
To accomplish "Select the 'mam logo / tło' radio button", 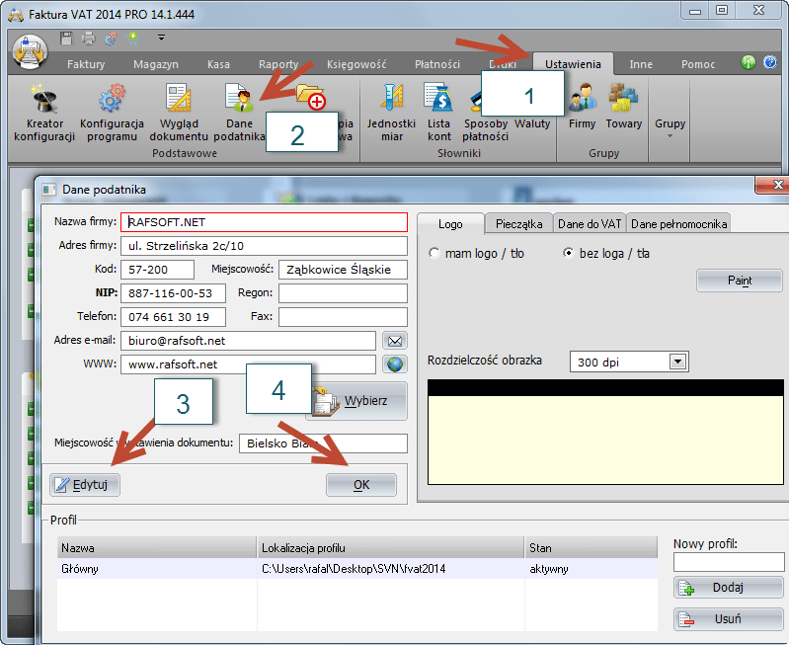I will point(434,253).
